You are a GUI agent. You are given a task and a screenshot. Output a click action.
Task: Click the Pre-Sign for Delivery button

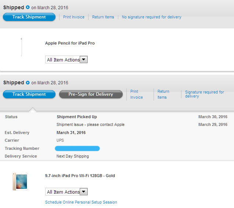click(x=91, y=94)
